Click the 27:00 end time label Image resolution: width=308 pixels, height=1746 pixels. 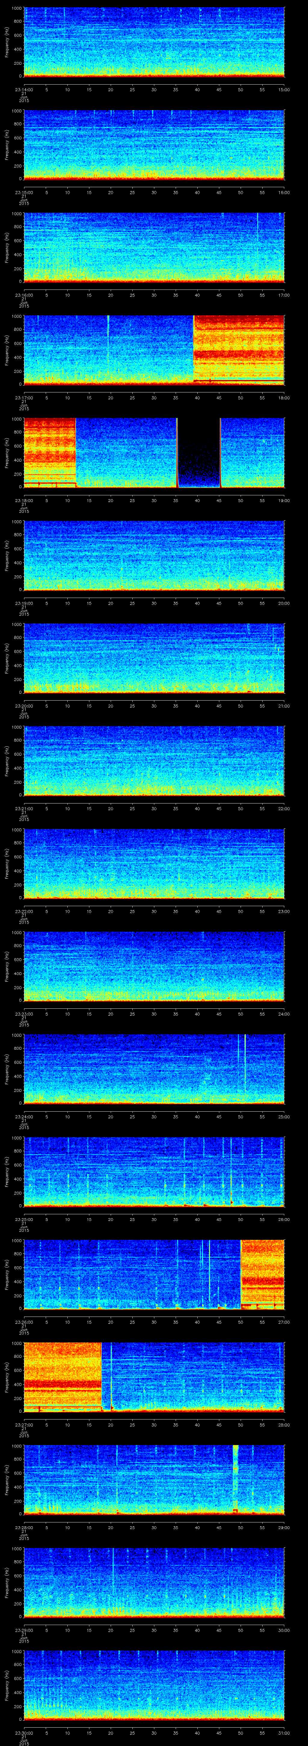(284, 1322)
